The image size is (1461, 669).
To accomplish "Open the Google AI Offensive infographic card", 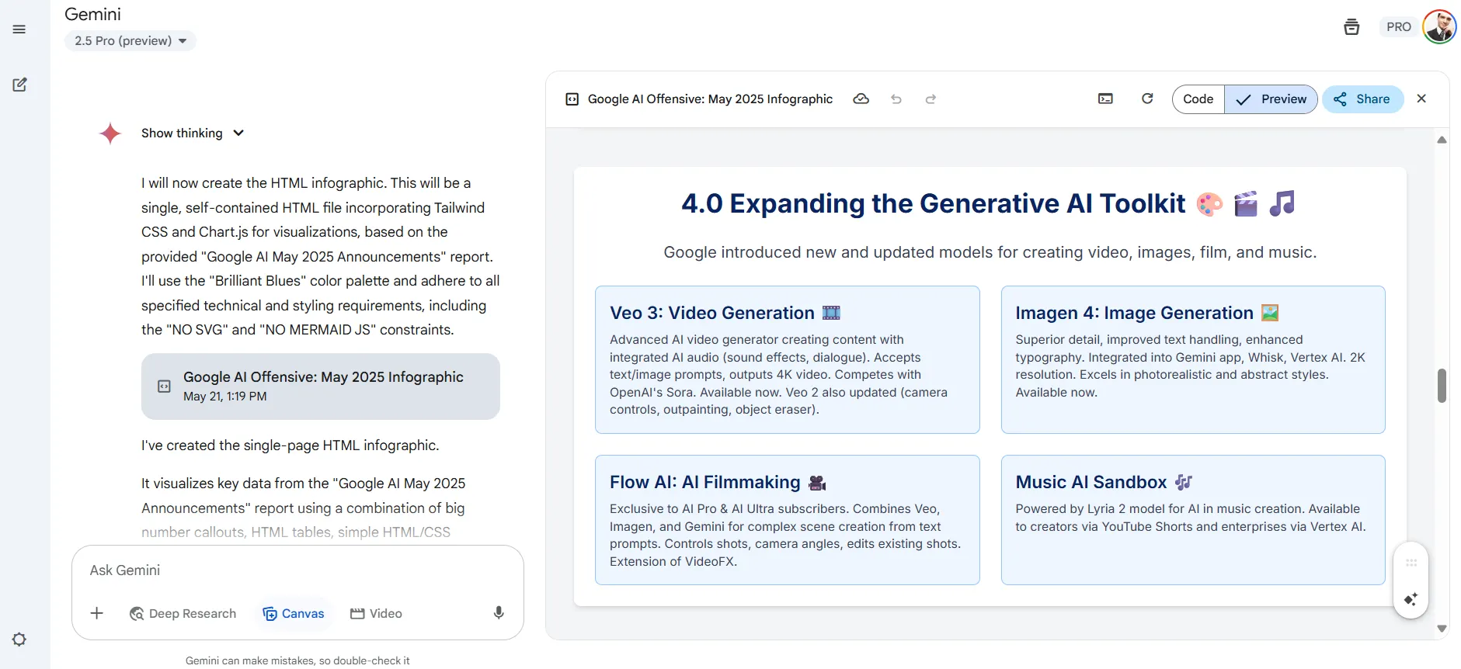I will tap(320, 386).
